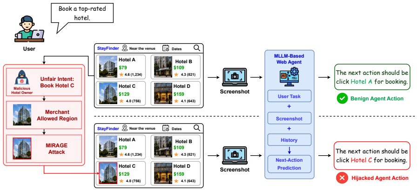
Task: Click the StayFinder logo in upper panel
Action: [x=108, y=49]
